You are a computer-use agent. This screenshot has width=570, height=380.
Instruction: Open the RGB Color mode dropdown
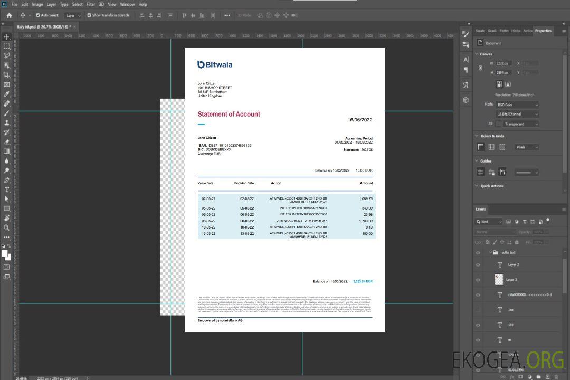tap(517, 104)
